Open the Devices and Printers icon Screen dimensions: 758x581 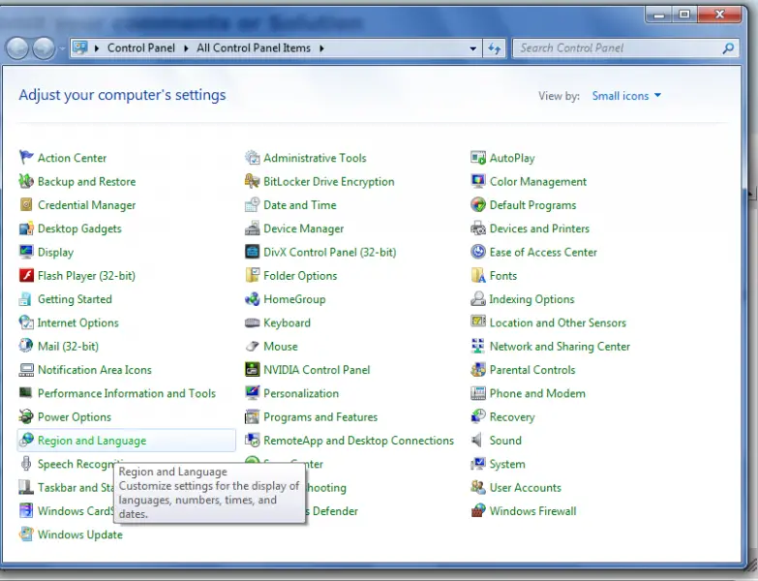tap(478, 229)
